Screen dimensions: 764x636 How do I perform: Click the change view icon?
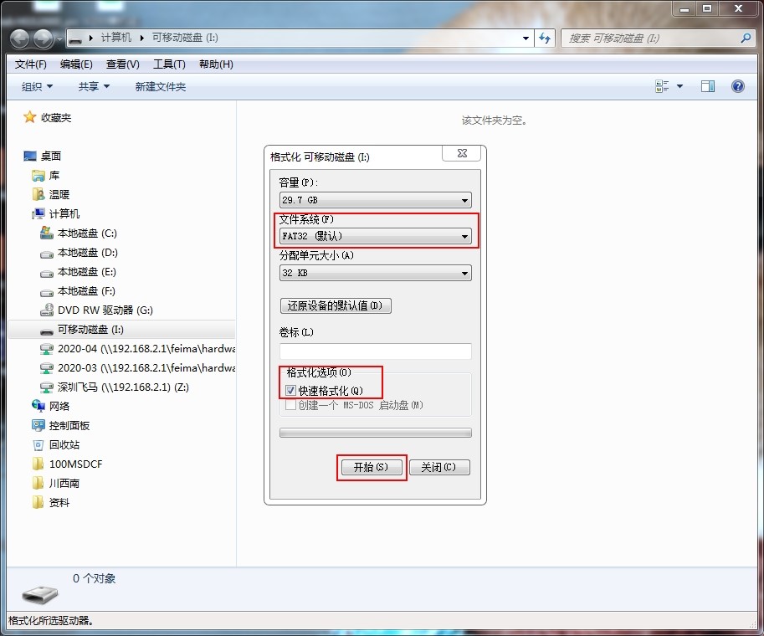[x=662, y=86]
